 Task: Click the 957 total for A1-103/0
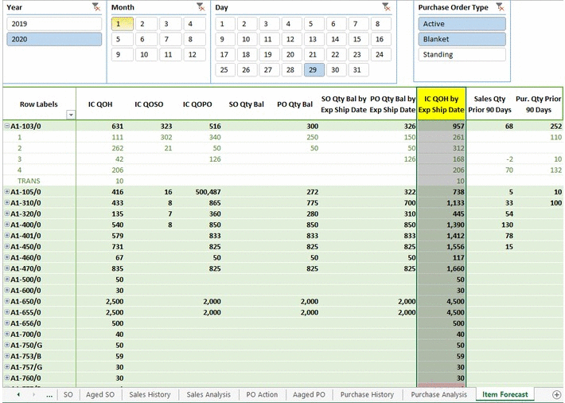pyautogui.click(x=441, y=126)
